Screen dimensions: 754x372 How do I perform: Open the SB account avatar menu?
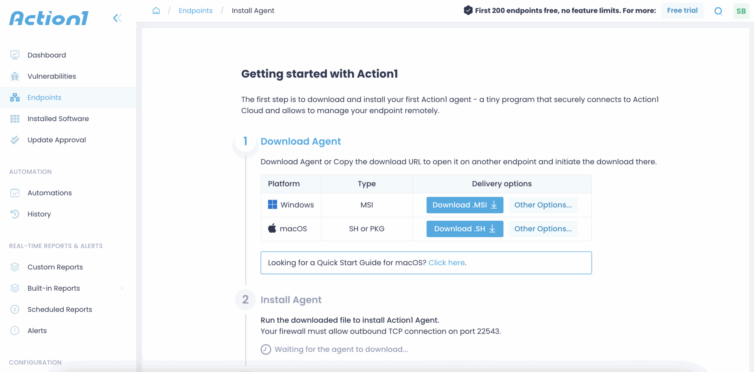coord(741,11)
